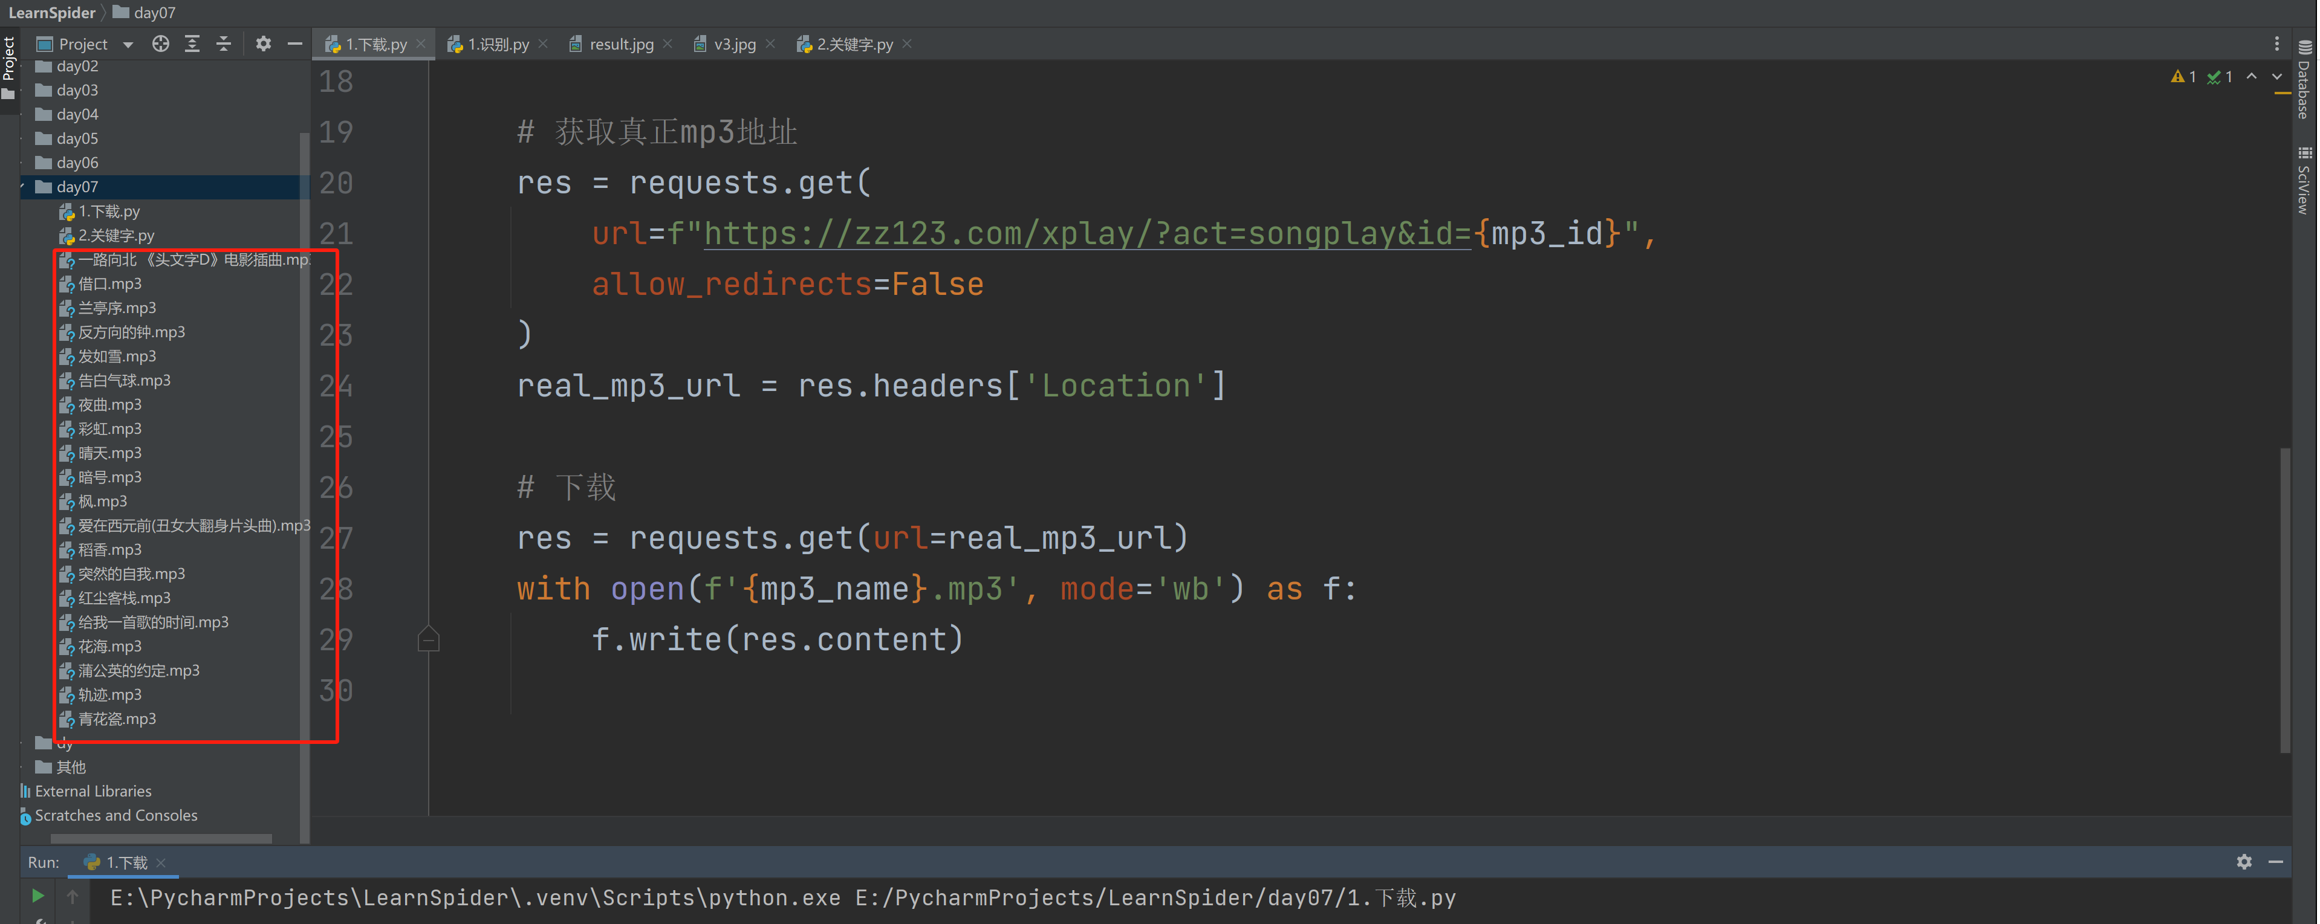2320x924 pixels.
Task: Select the 蒲公英的约定.mp3 file
Action: pos(129,671)
